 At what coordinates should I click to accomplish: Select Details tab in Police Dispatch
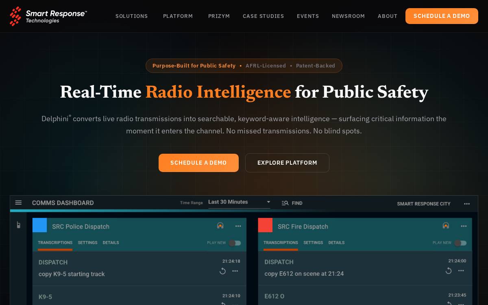(x=111, y=243)
